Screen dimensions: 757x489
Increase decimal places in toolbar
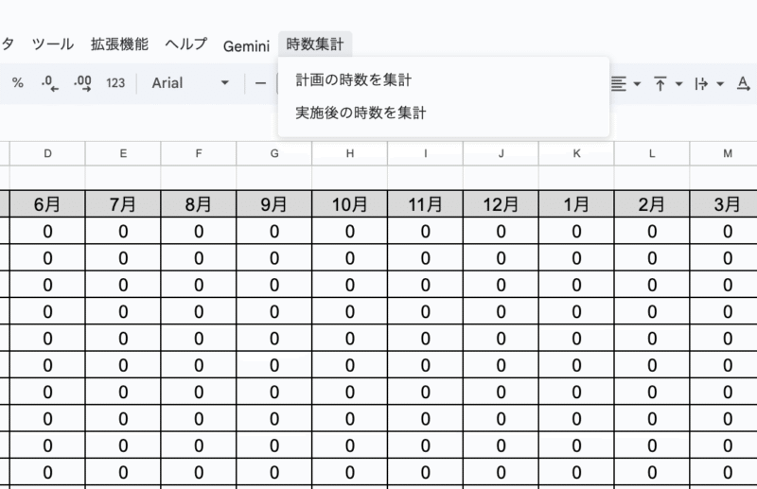click(82, 83)
